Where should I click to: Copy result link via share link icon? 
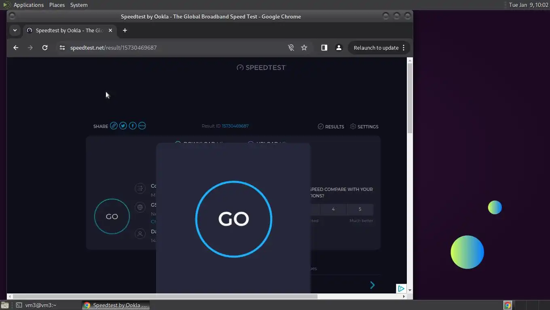click(114, 126)
